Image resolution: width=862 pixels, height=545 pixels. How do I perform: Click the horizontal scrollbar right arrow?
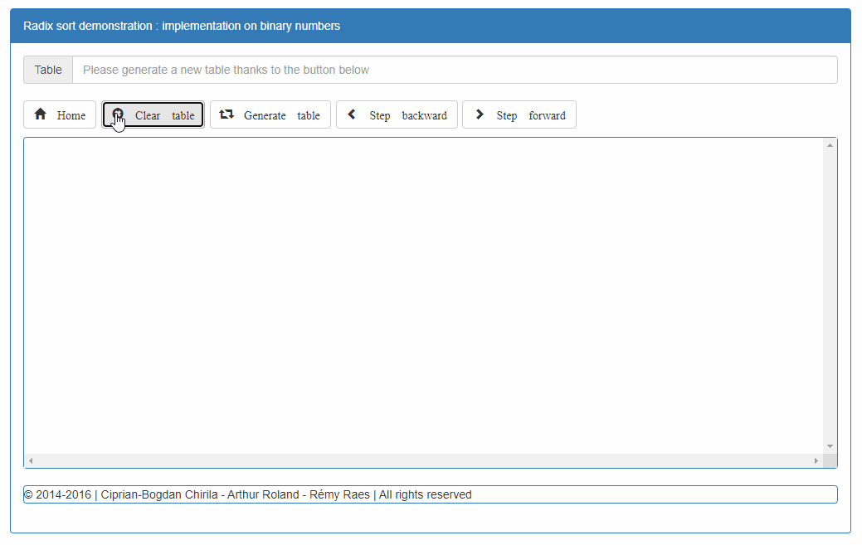click(x=816, y=460)
